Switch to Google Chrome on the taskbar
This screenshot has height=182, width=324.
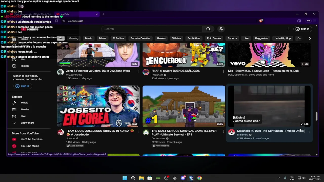199,178
